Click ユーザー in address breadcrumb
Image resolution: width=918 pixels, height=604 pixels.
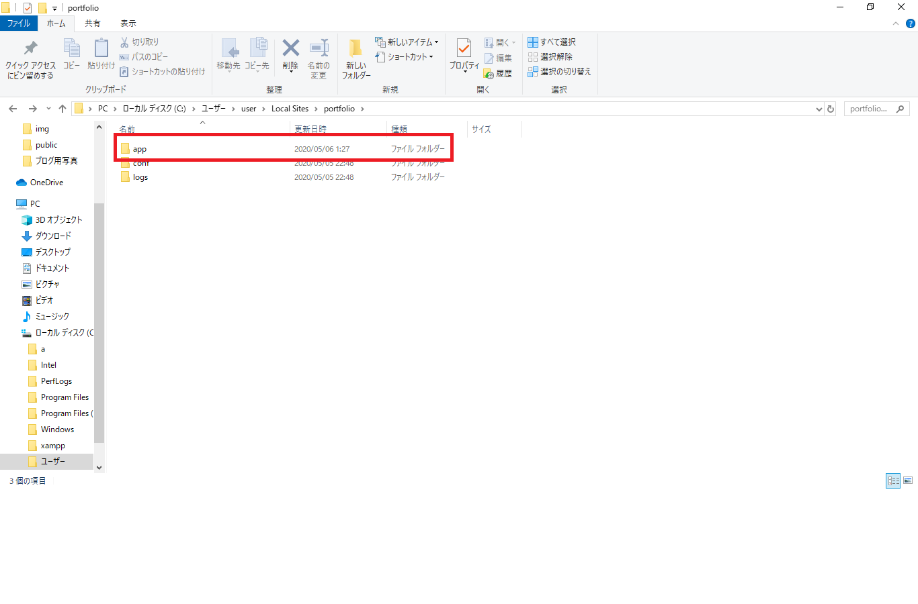pyautogui.click(x=214, y=109)
